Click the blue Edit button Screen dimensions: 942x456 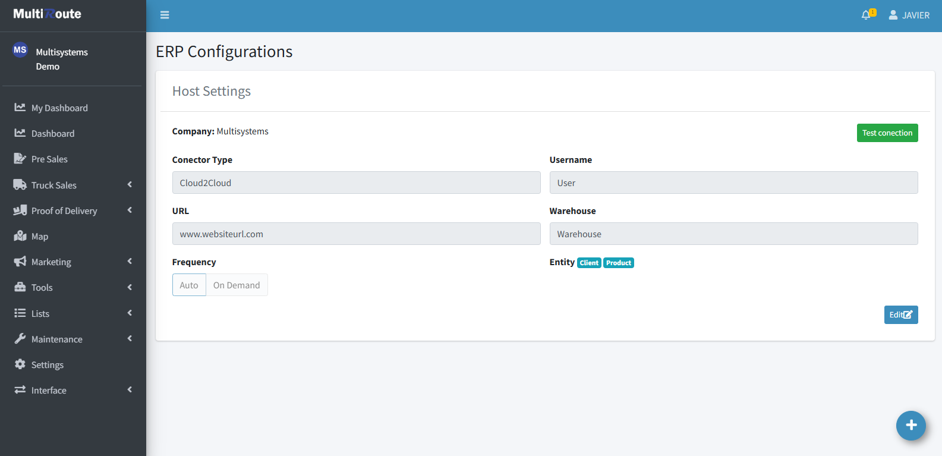900,315
